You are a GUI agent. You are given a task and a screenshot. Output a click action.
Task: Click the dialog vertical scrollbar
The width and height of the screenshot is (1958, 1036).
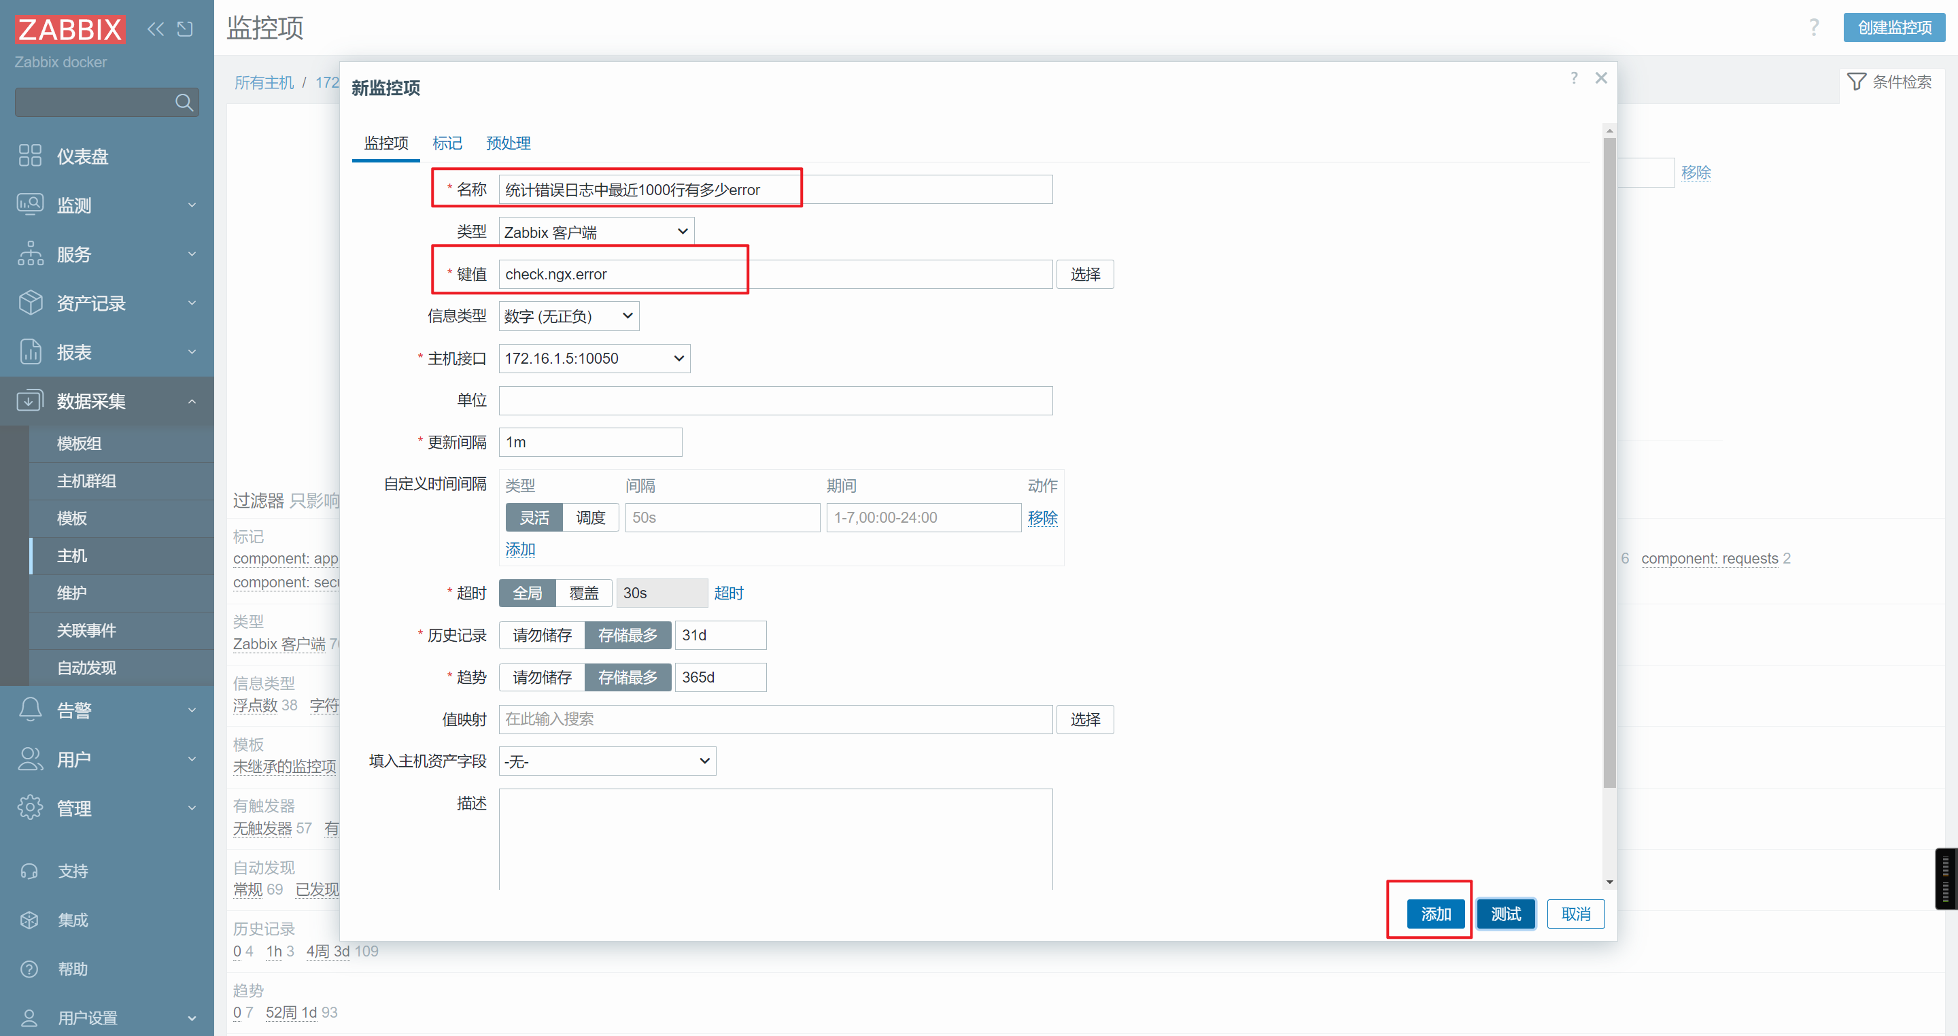[x=1610, y=464]
